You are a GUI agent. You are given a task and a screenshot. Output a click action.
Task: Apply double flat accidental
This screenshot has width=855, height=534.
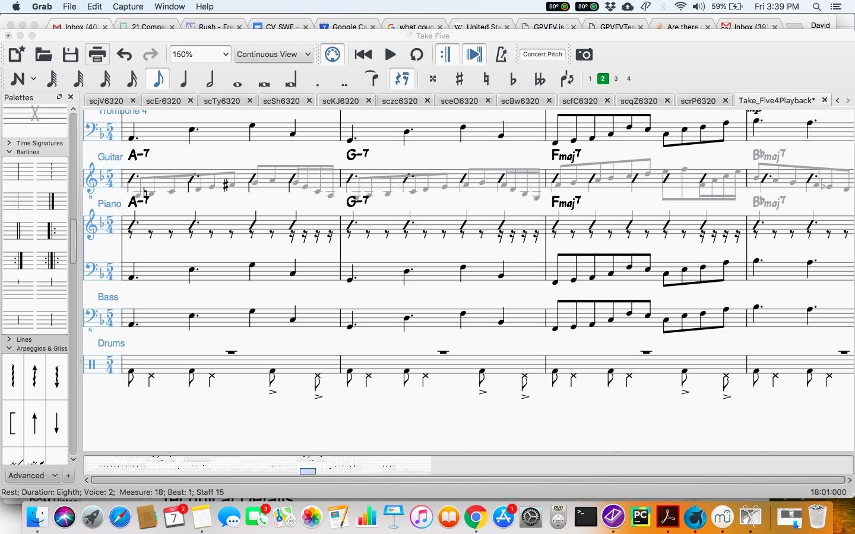[x=540, y=79]
